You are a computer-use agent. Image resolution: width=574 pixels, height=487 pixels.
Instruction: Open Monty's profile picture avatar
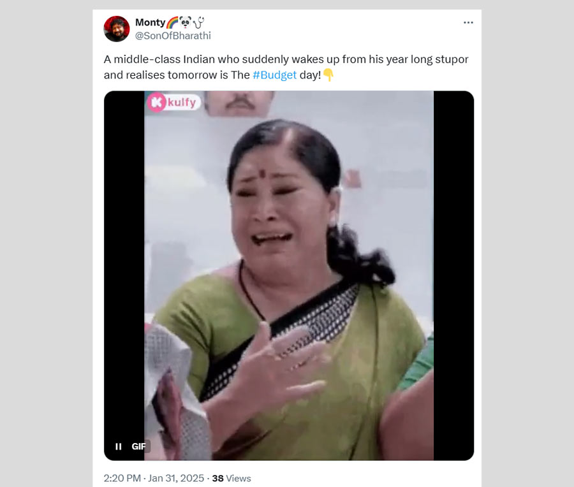[x=117, y=29]
